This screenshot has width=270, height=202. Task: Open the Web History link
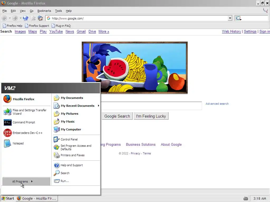pos(232,32)
